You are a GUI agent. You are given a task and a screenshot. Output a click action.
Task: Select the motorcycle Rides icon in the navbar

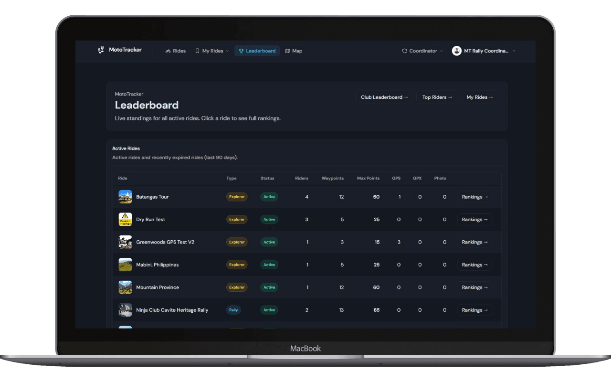click(167, 51)
